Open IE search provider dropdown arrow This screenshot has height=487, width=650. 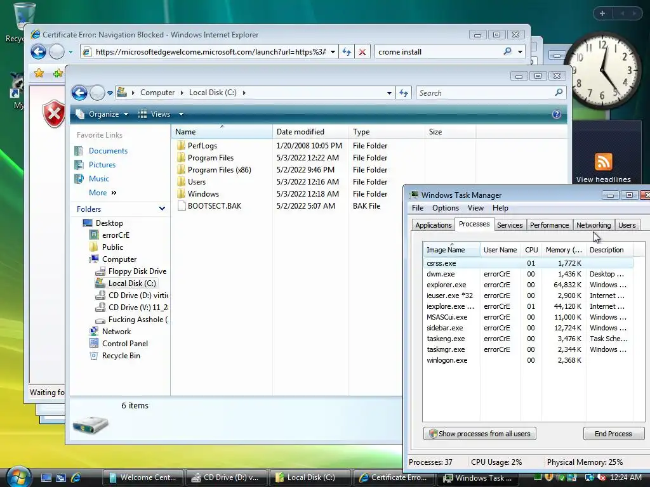click(x=520, y=52)
